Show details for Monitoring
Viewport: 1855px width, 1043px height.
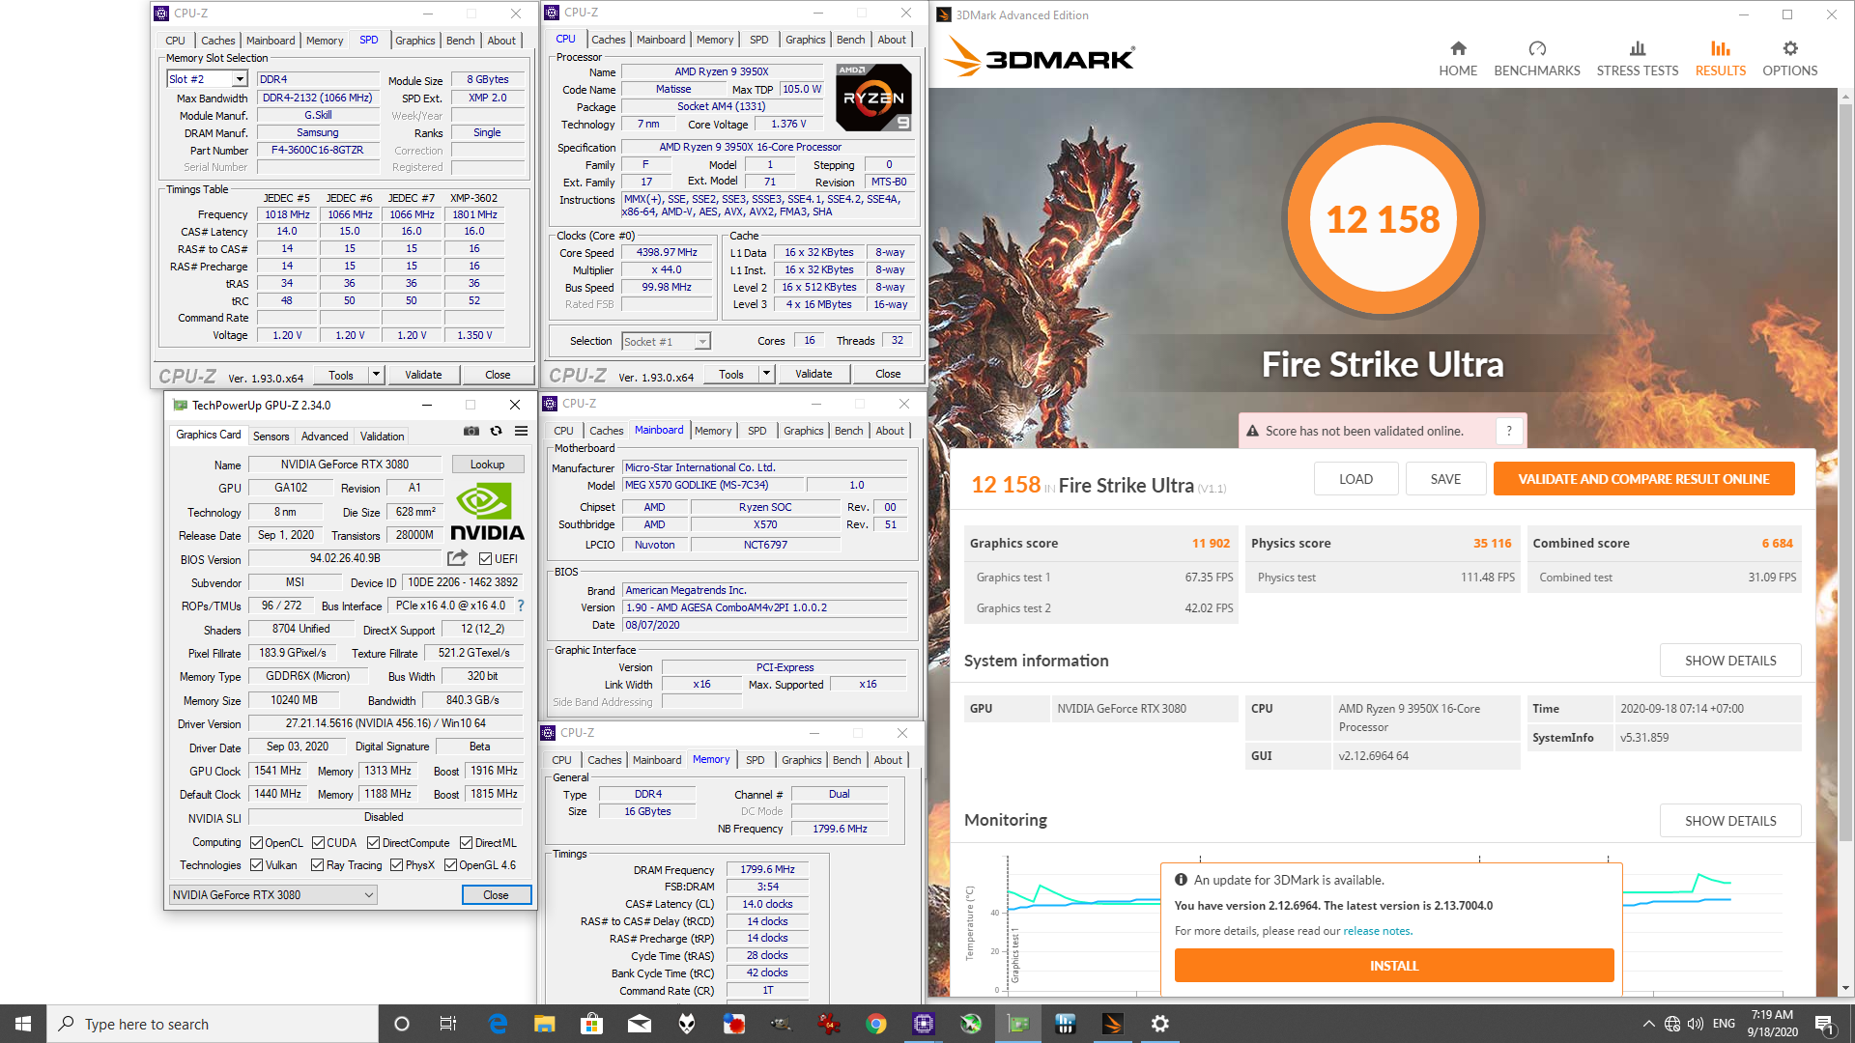click(x=1730, y=821)
